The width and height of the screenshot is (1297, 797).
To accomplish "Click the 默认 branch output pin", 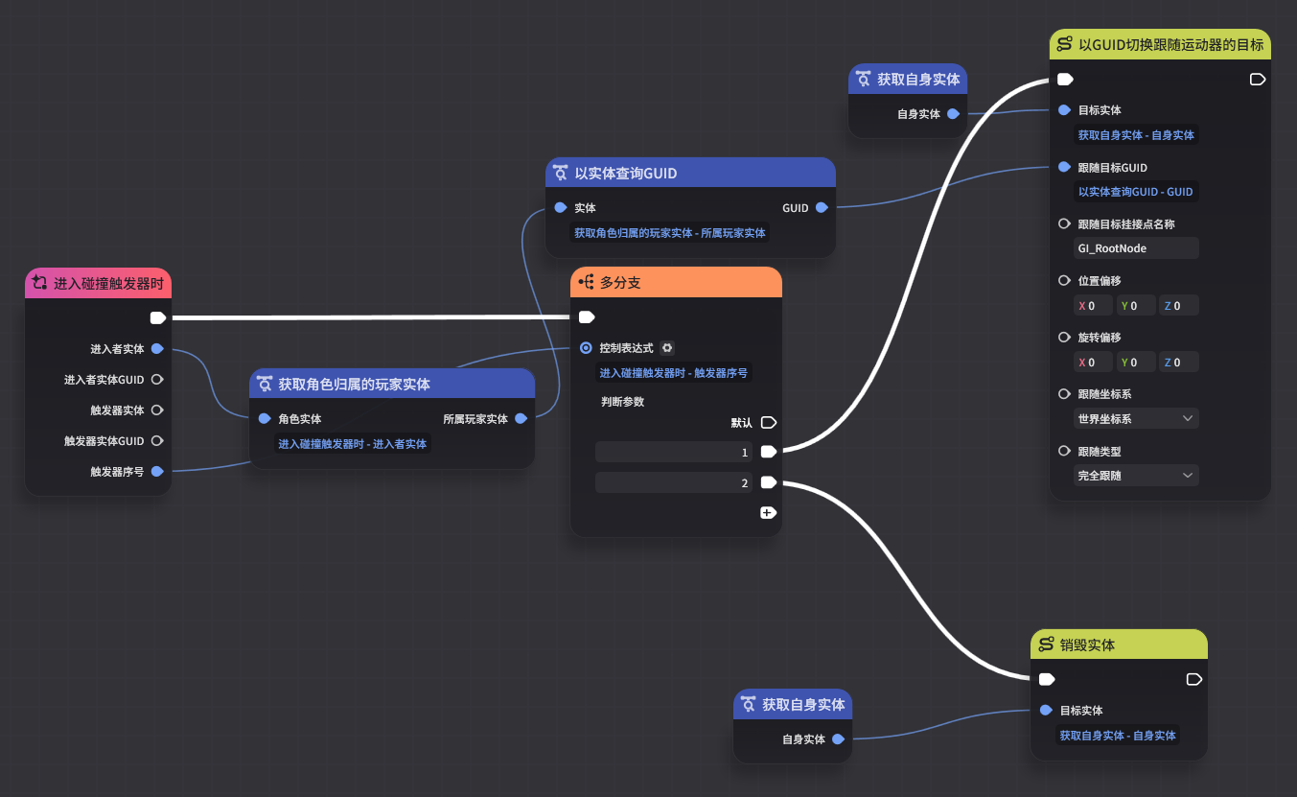I will [x=768, y=422].
